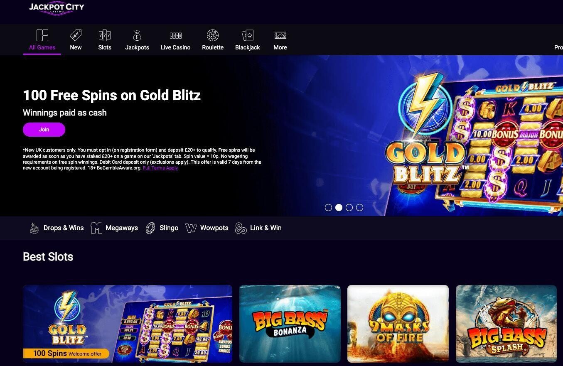Open the Roulette wheel icon
This screenshot has width=563, height=366.
[213, 35]
